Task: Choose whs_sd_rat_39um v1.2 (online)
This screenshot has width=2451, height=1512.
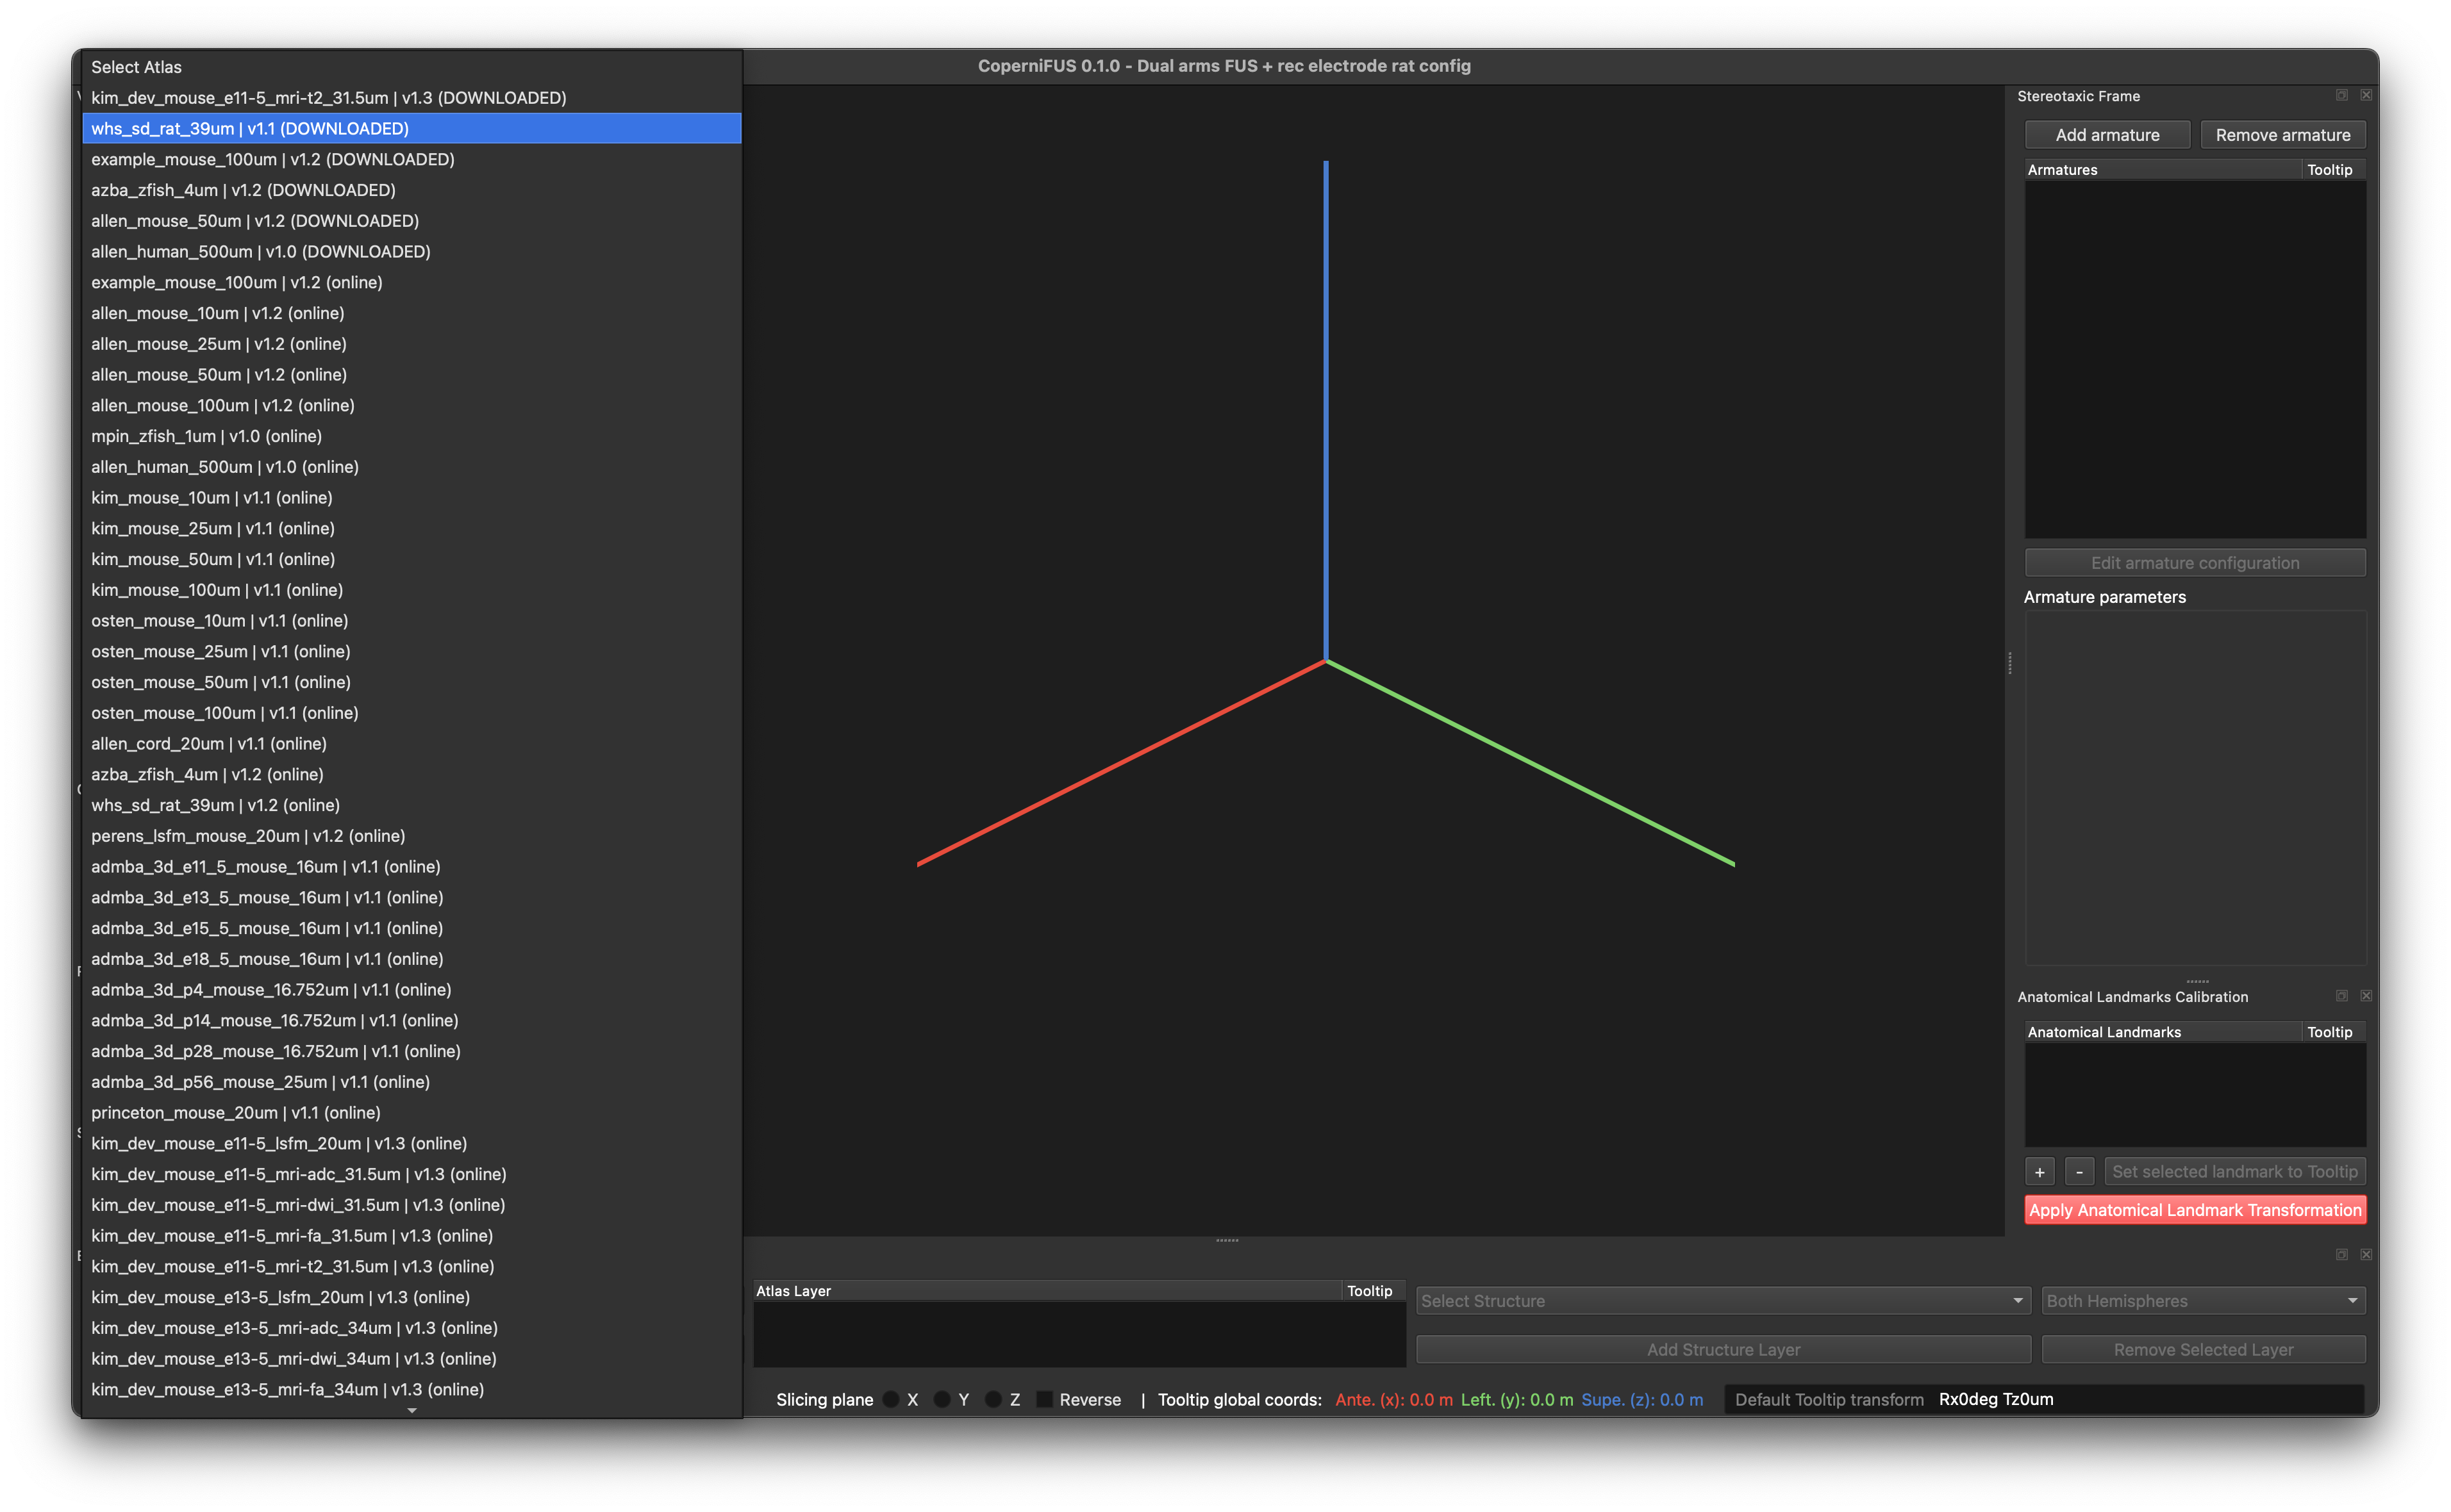Action: 411,805
